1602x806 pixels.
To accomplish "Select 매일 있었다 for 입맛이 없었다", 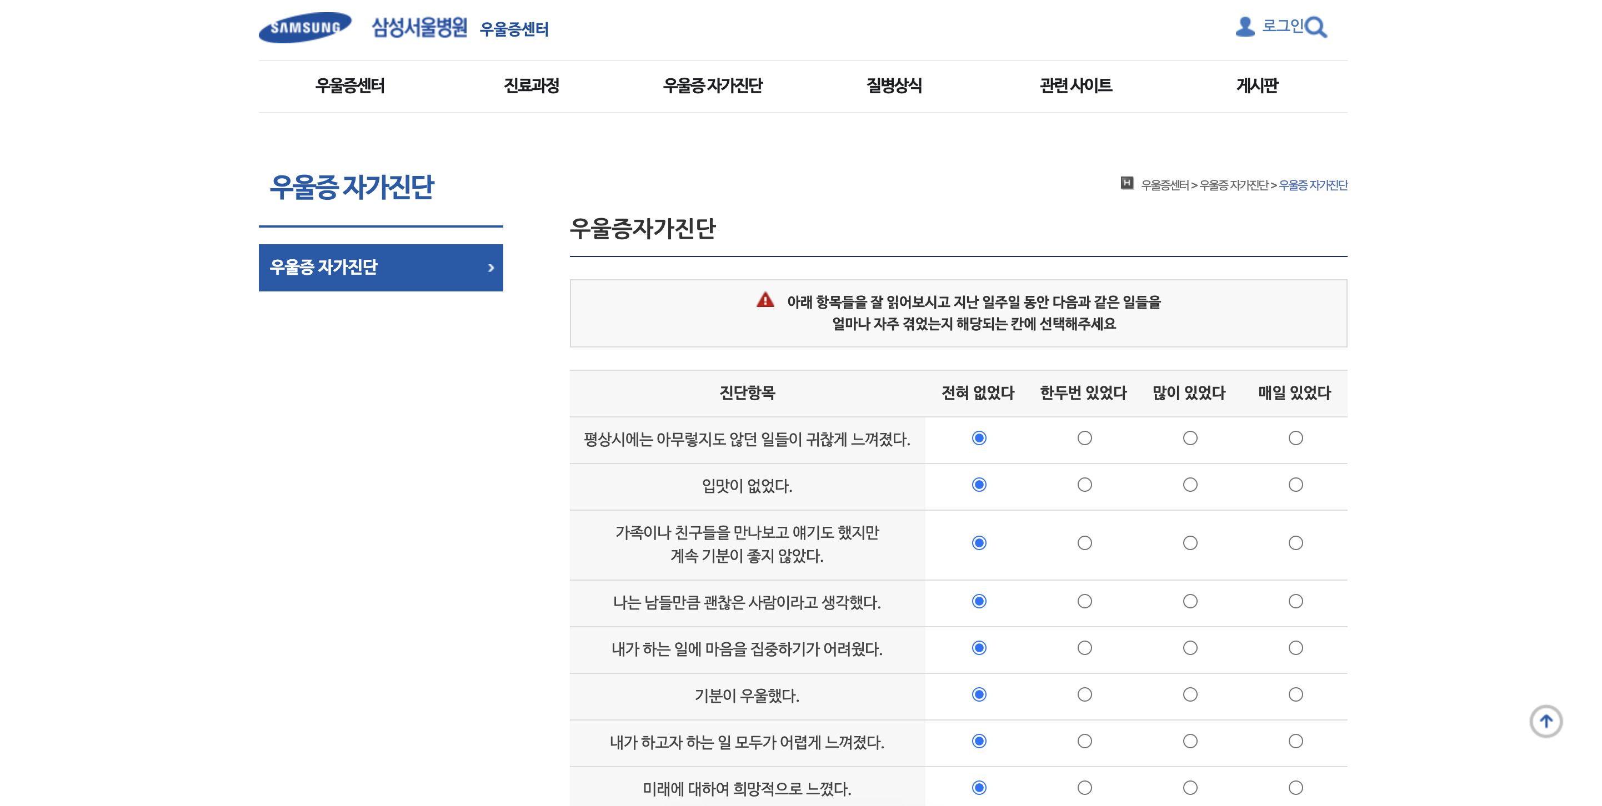I will [x=1295, y=485].
